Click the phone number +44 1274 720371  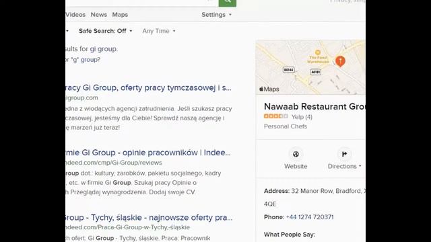click(310, 217)
